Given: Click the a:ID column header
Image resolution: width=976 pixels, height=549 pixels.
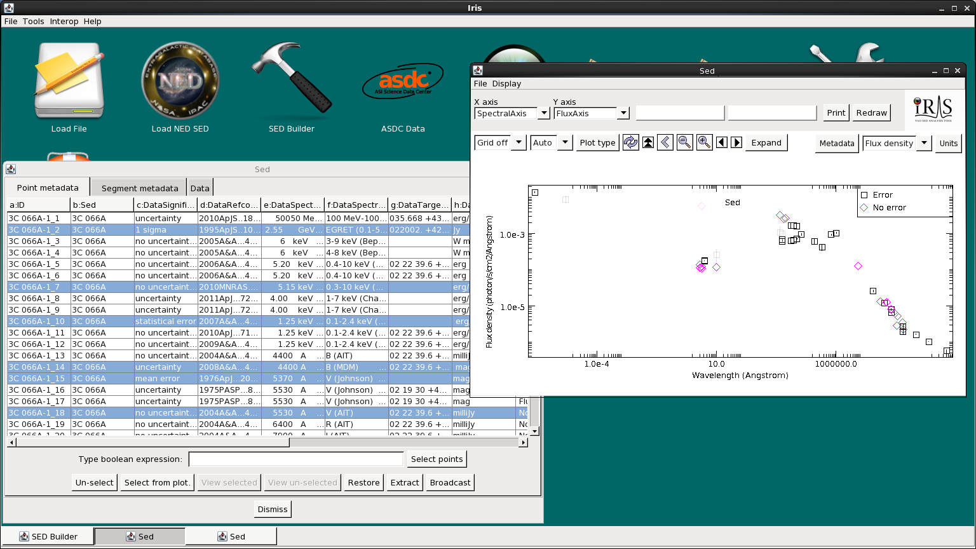Looking at the screenshot, I should point(39,205).
